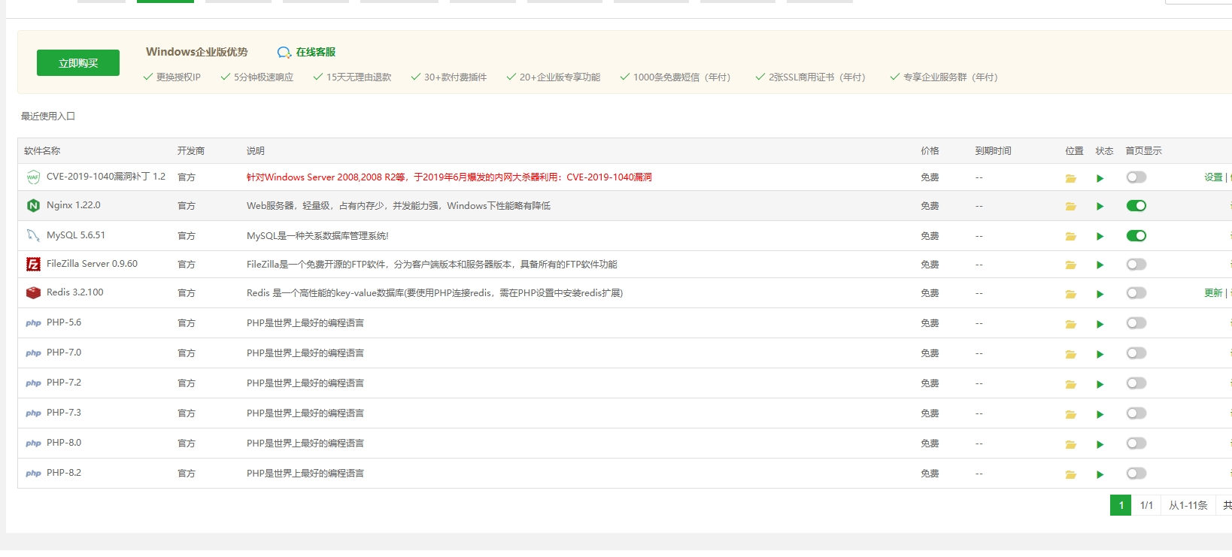Enable homepage display for PHP-8.0
The image size is (1232, 557).
click(1136, 443)
